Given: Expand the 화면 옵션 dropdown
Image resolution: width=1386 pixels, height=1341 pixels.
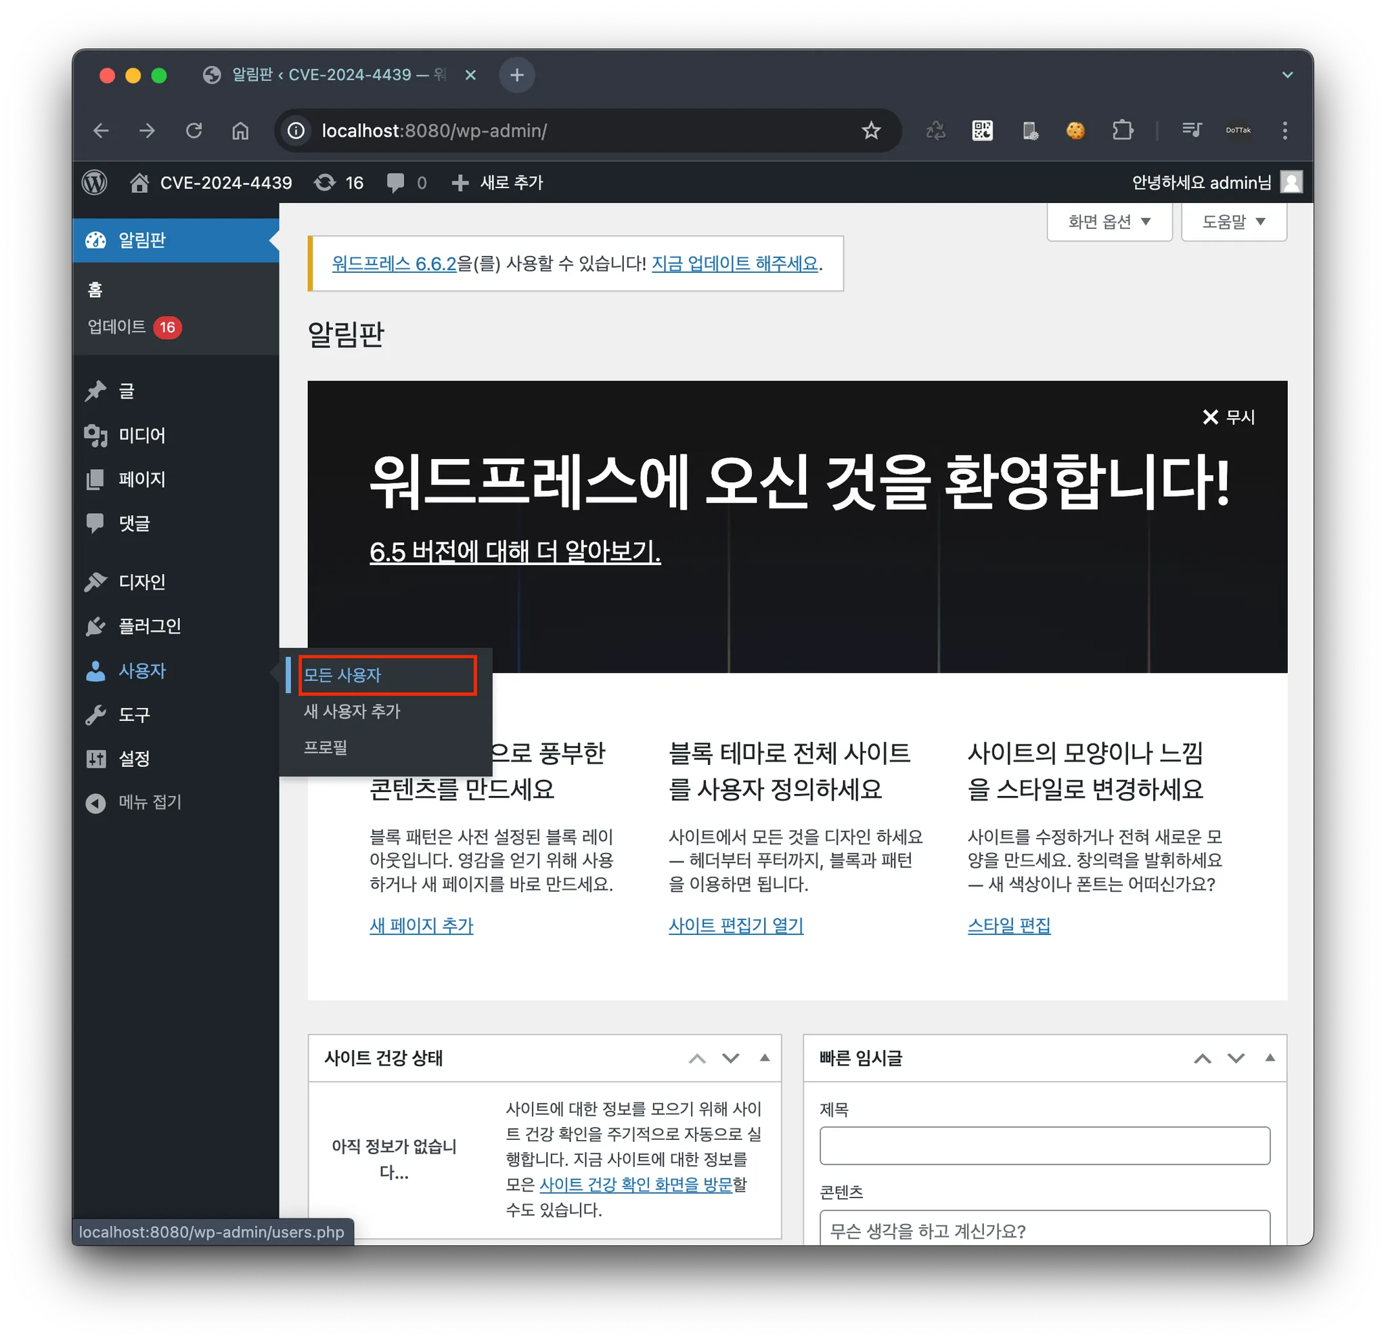Looking at the screenshot, I should [x=1109, y=222].
